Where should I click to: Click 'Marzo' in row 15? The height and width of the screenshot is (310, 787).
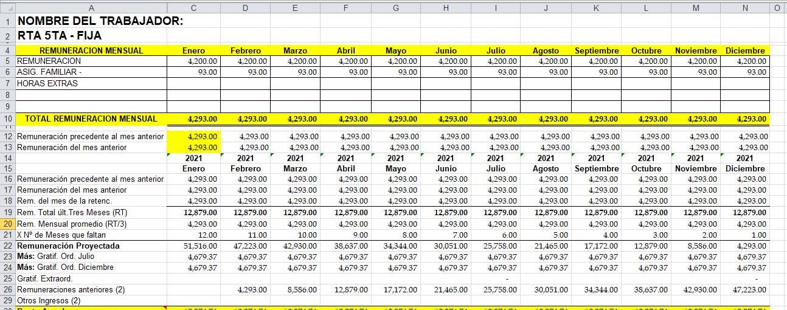295,168
